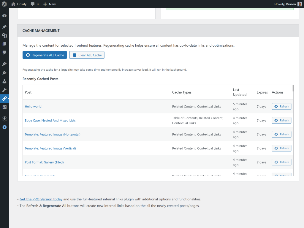
Task: Click Regenerate ALL Cache button
Action: (45, 55)
